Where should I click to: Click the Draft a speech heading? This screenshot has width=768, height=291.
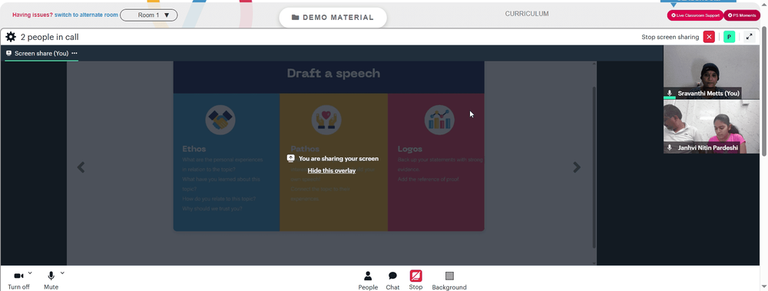tap(333, 74)
